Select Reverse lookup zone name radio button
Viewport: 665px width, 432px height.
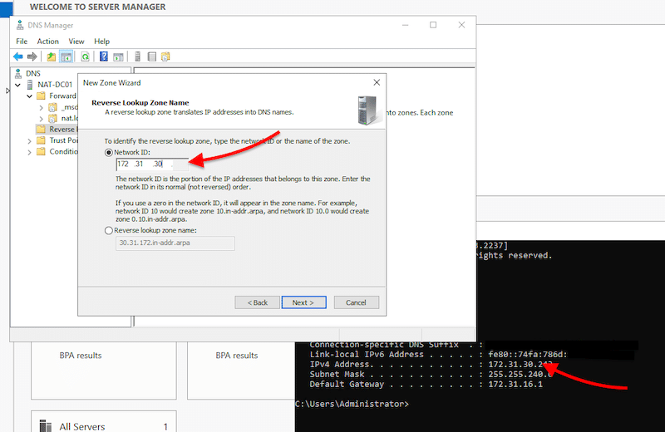coord(109,230)
